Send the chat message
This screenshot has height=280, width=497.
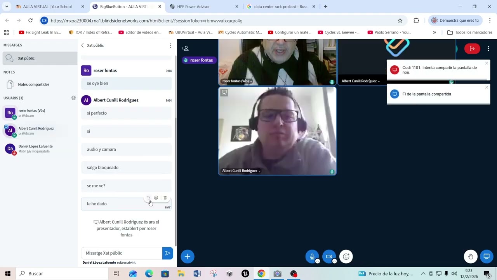click(x=167, y=253)
